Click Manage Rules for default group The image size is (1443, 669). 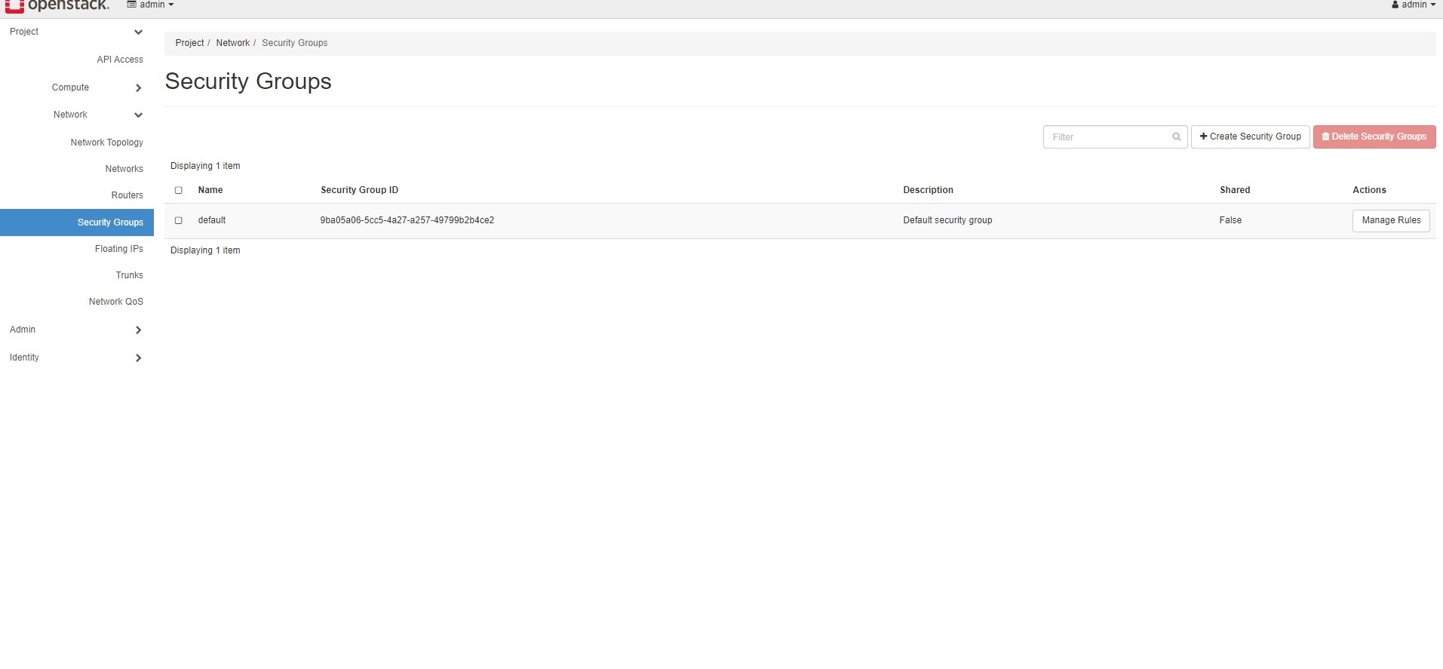(x=1390, y=220)
